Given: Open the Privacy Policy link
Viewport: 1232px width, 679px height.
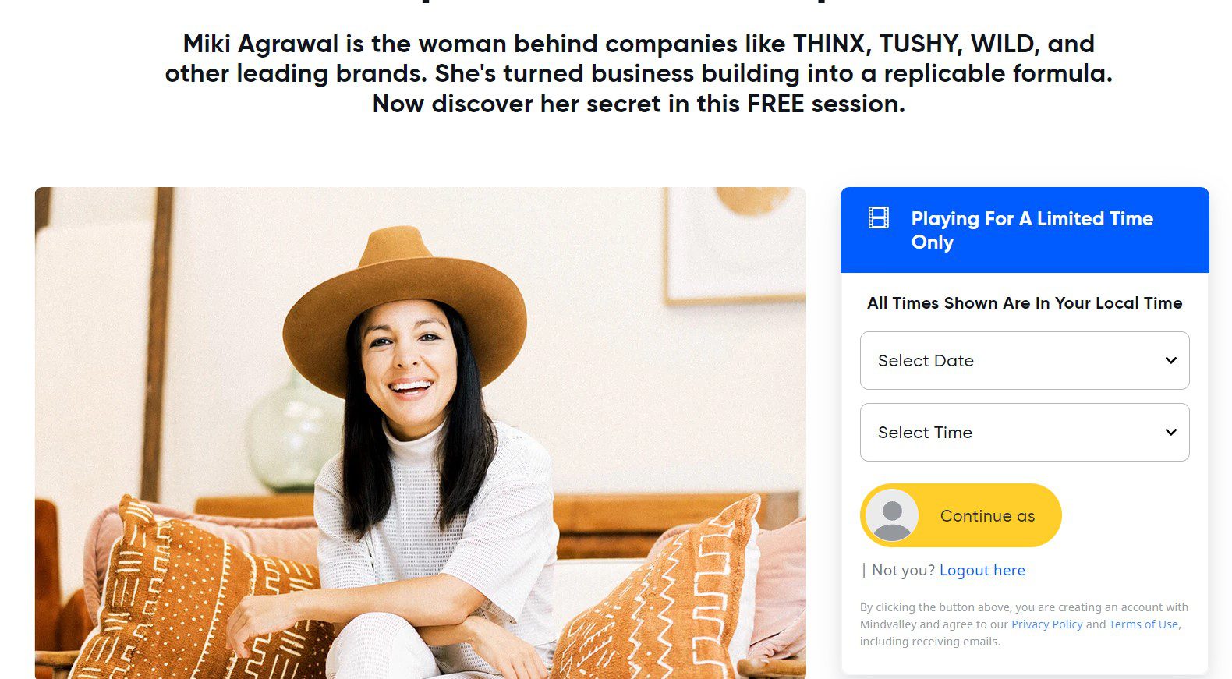Looking at the screenshot, I should click(1047, 624).
